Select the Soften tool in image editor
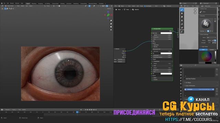 pyautogui.click(x=182, y=13)
